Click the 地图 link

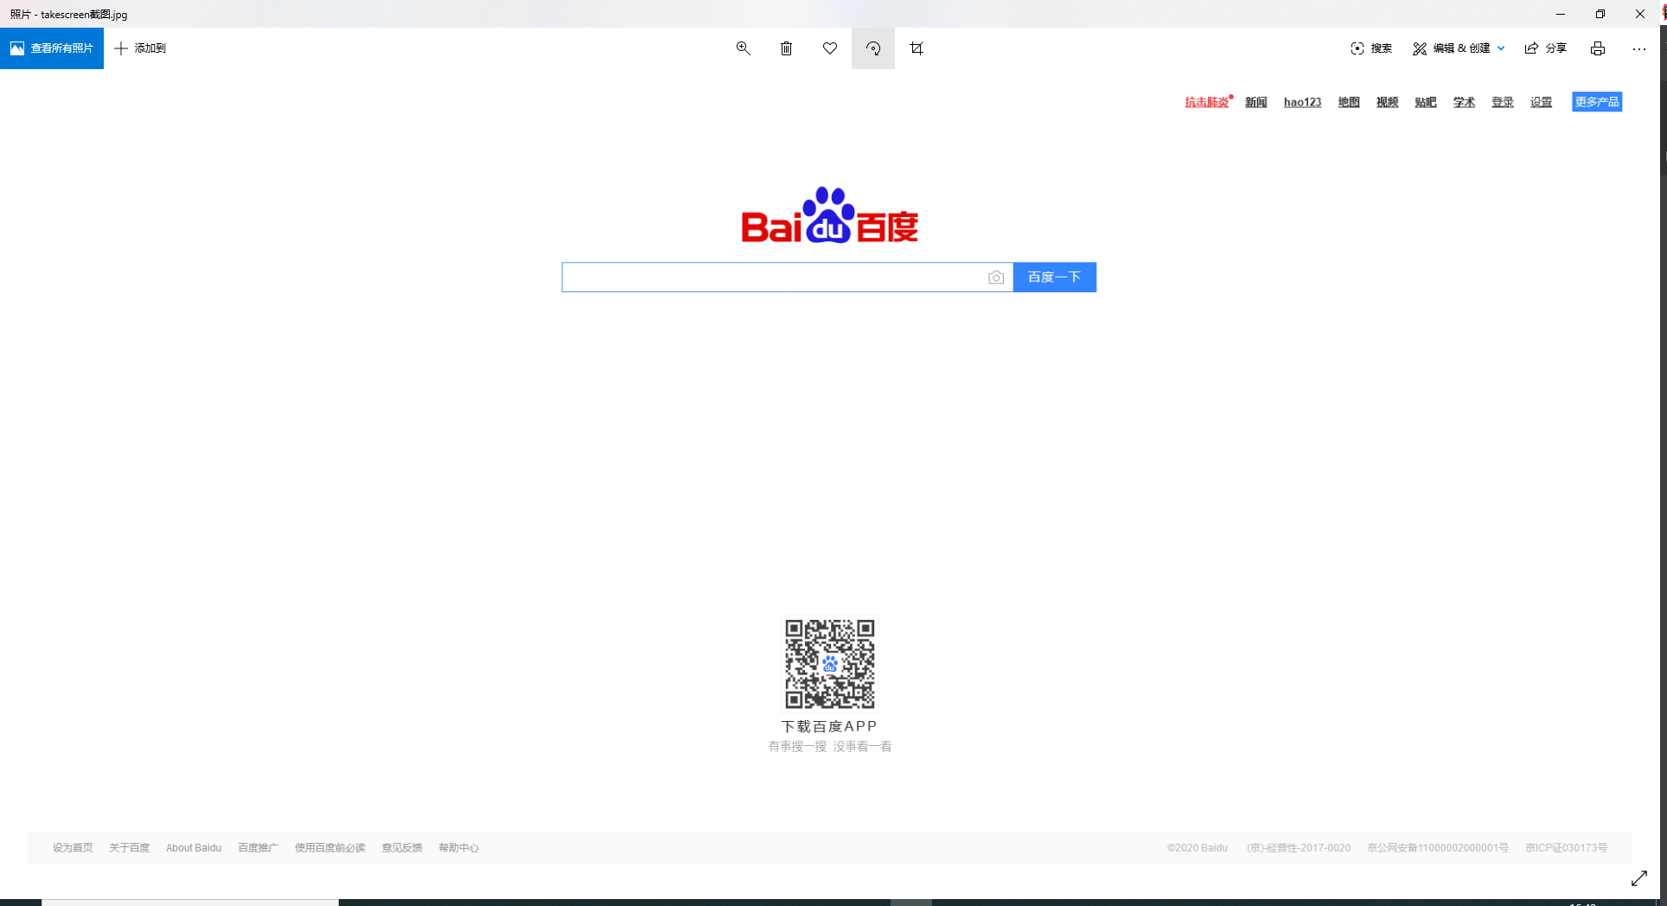[x=1349, y=102]
